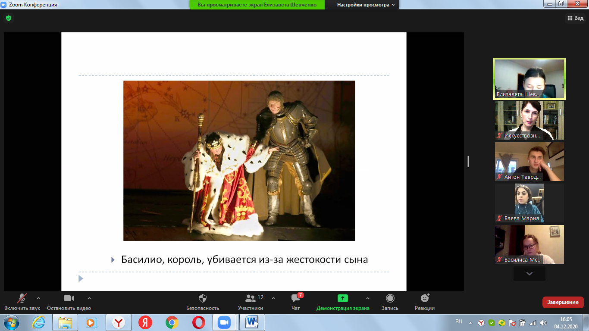Image resolution: width=589 pixels, height=331 pixels.
Task: Click the Zoom Конференция title icon
Action: (x=3, y=4)
